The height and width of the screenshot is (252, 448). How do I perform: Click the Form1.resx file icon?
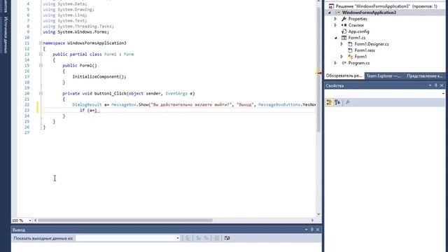pyautogui.click(x=350, y=50)
